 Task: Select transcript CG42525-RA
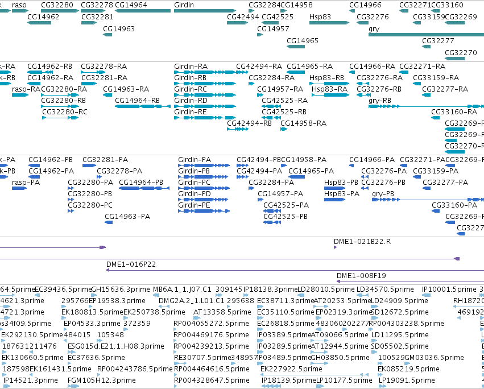(271, 106)
